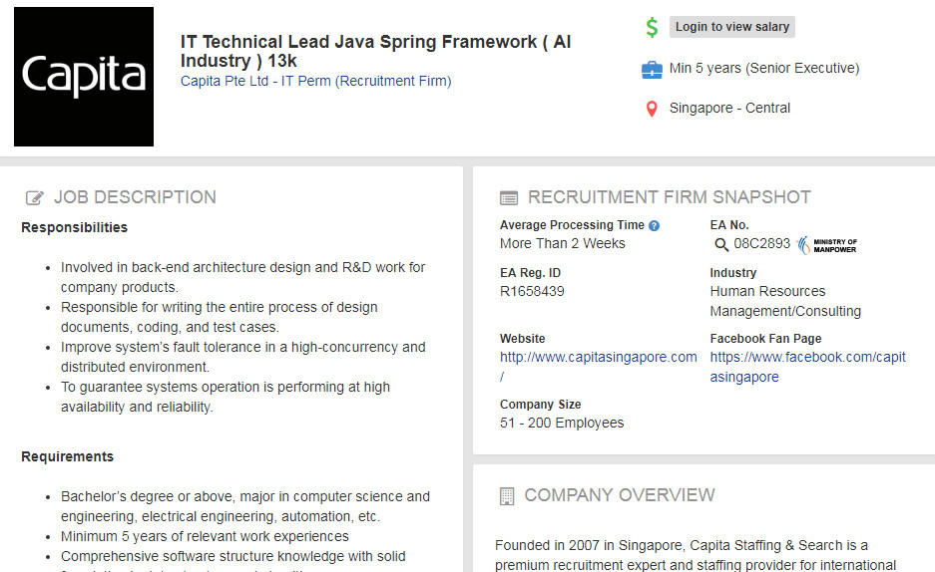935x572 pixels.
Task: Click the Ministry of Manpower logo
Action: [827, 245]
